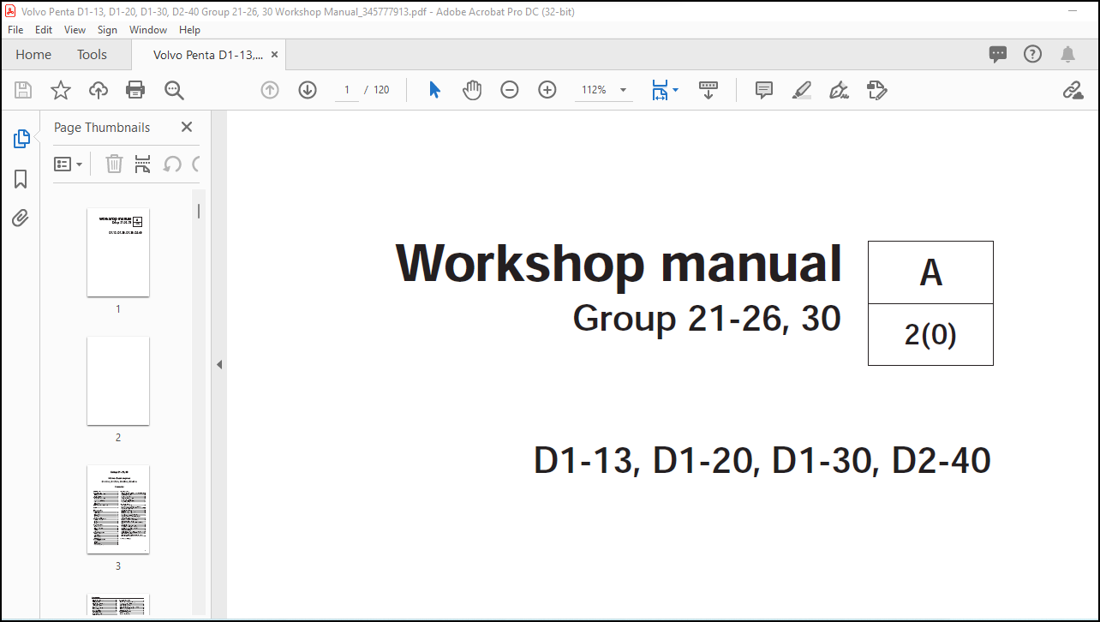Zoom out with the minus circle
This screenshot has width=1100, height=622.
point(510,90)
